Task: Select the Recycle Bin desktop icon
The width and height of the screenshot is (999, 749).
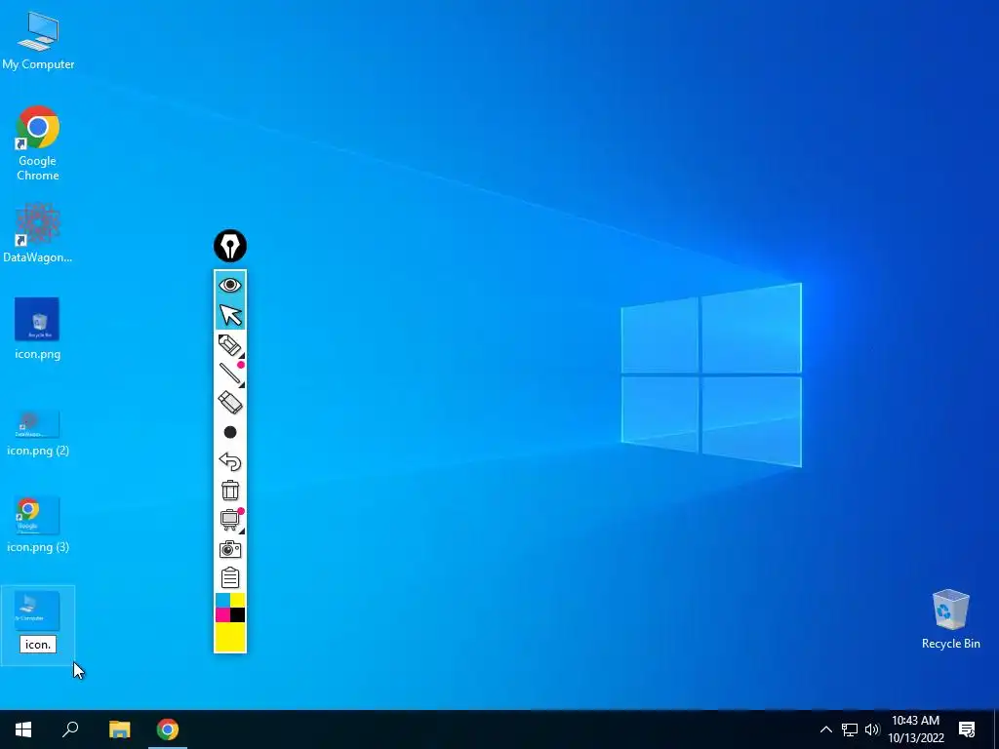Action: pyautogui.click(x=950, y=619)
